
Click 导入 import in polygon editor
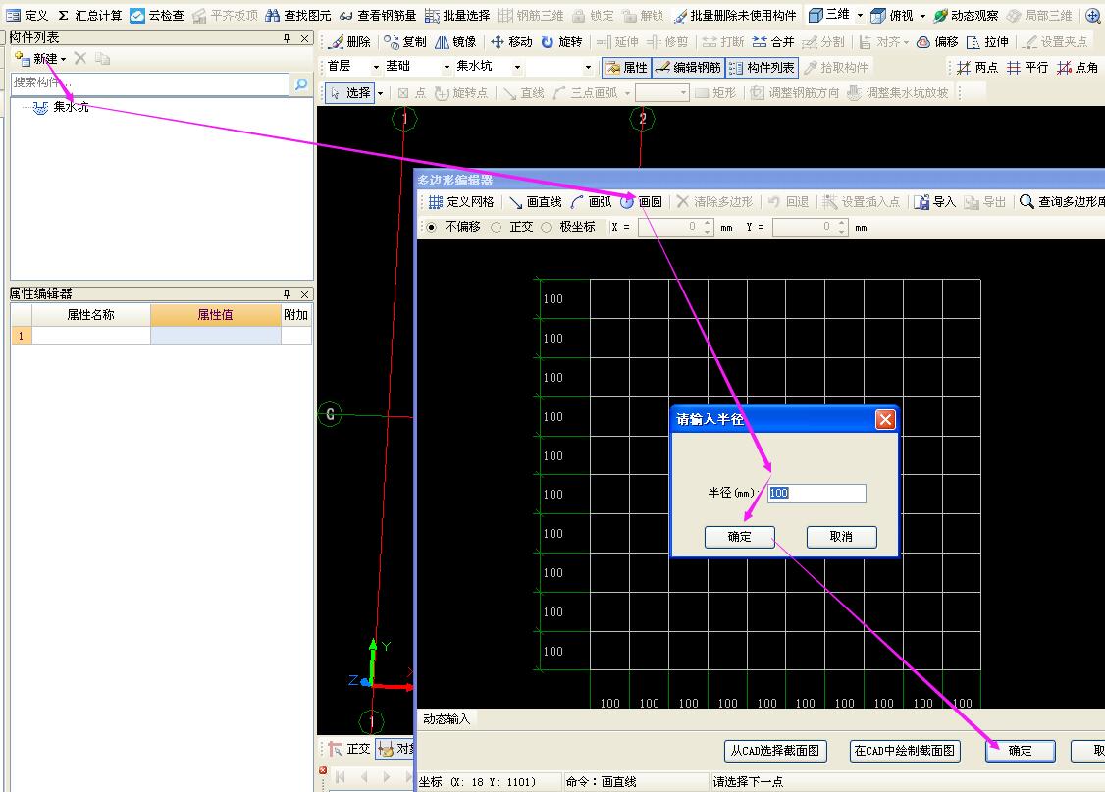[934, 201]
